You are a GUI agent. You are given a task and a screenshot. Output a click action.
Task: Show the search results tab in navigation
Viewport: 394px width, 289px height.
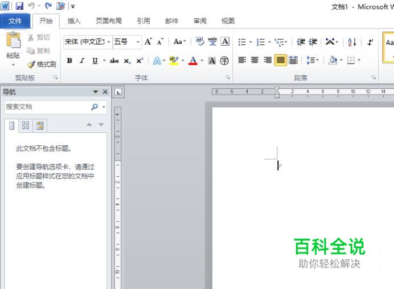(x=40, y=125)
